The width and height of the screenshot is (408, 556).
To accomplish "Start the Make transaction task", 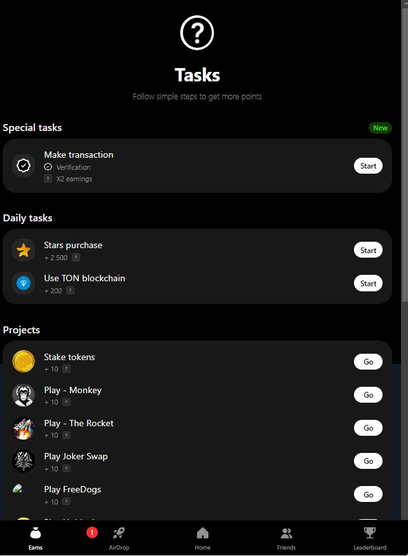I will point(368,166).
